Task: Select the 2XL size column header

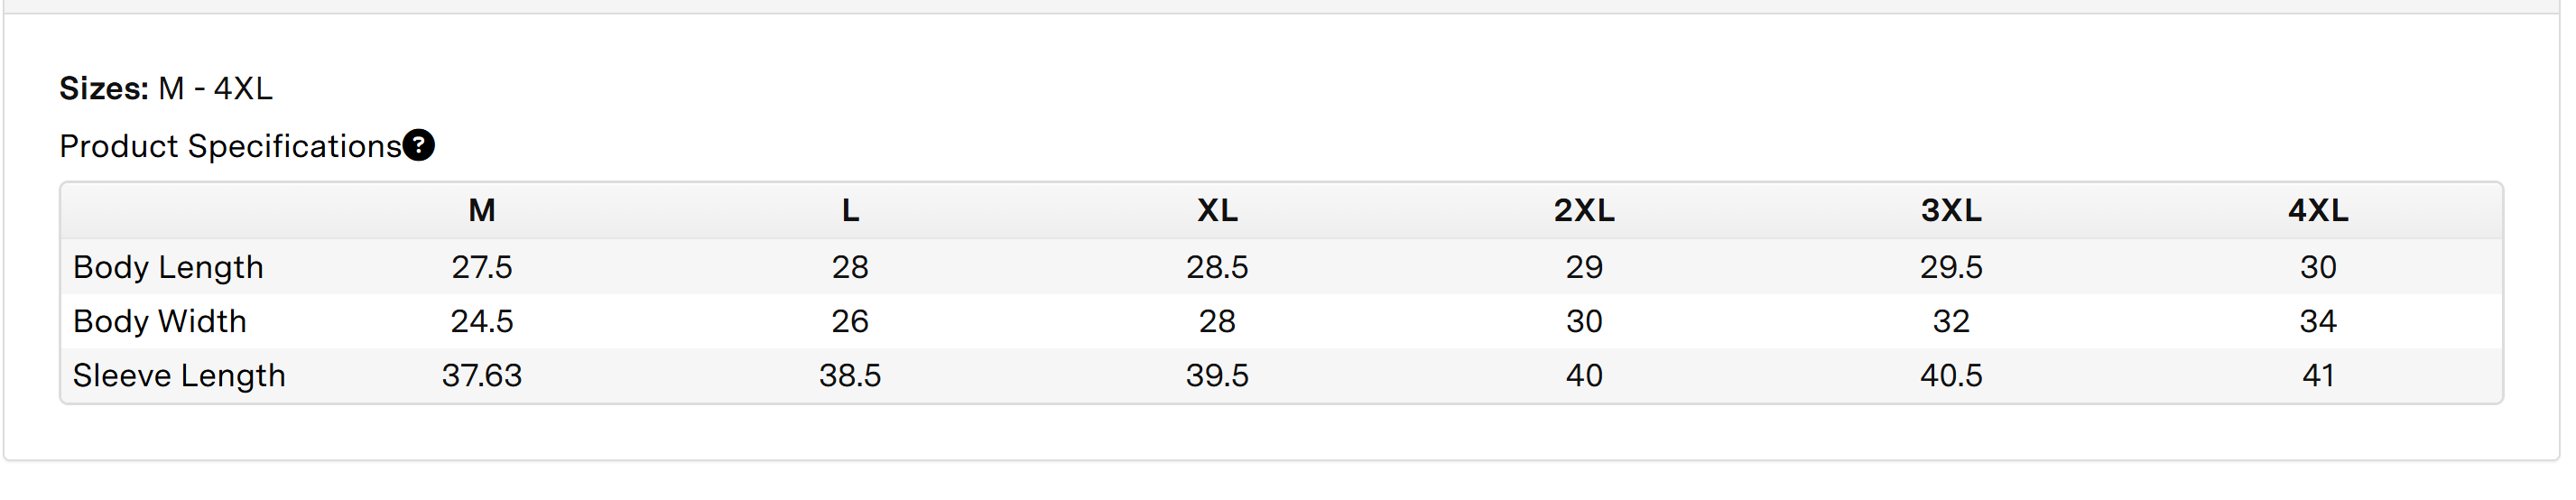Action: [1584, 210]
